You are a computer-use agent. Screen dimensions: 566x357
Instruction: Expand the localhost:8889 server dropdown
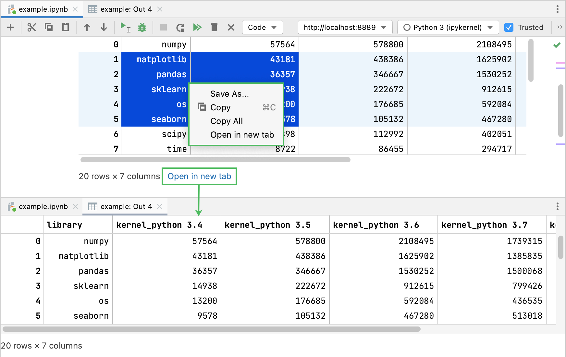point(345,27)
